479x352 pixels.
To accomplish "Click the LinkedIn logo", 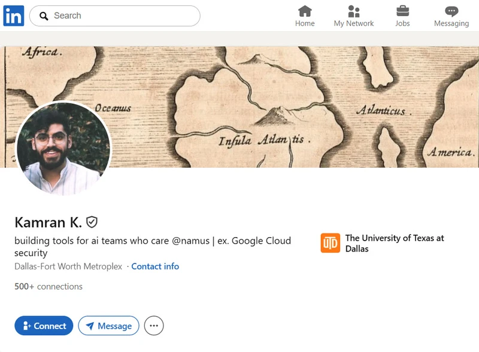I will 13,14.
